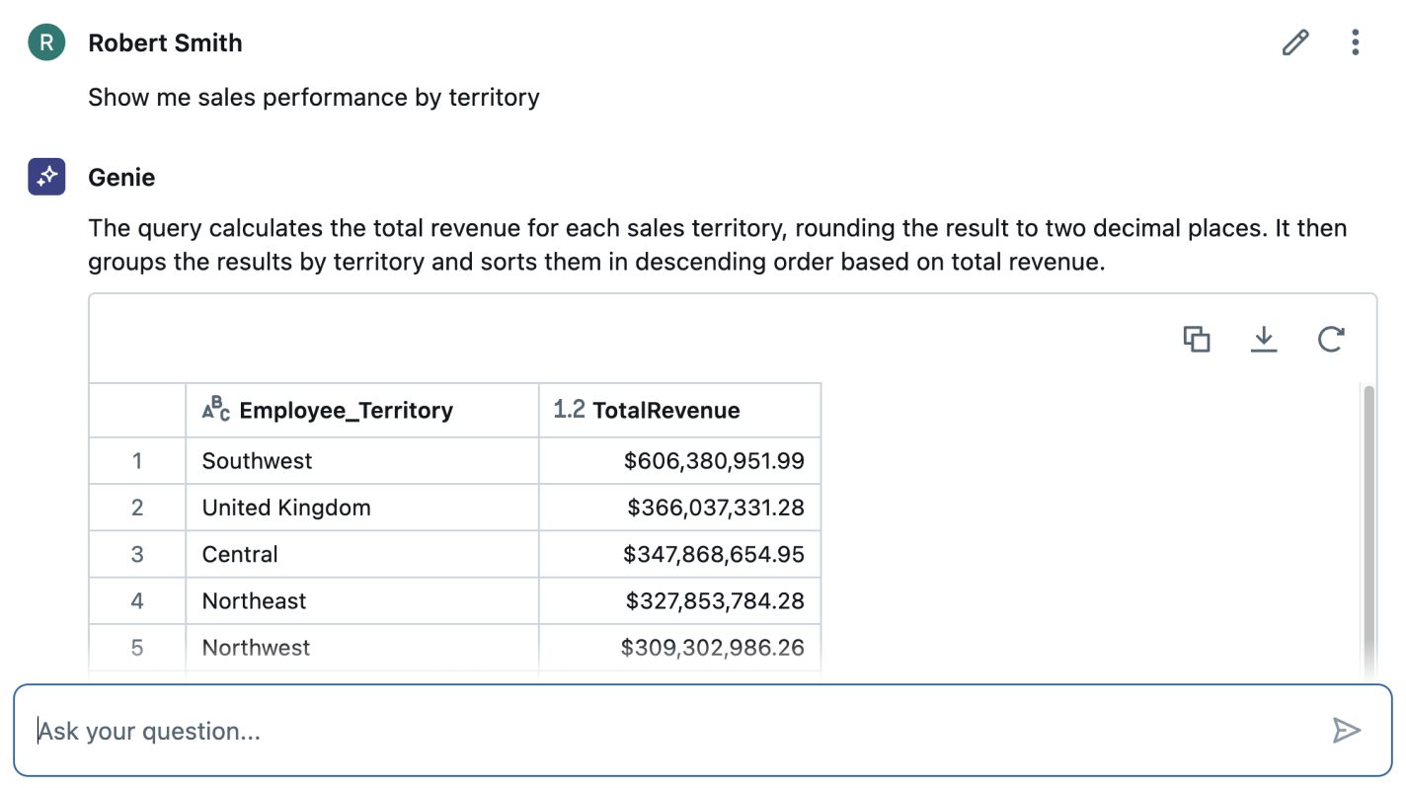Image resolution: width=1406 pixels, height=788 pixels.
Task: Click the send message arrow icon
Action: coord(1346,731)
